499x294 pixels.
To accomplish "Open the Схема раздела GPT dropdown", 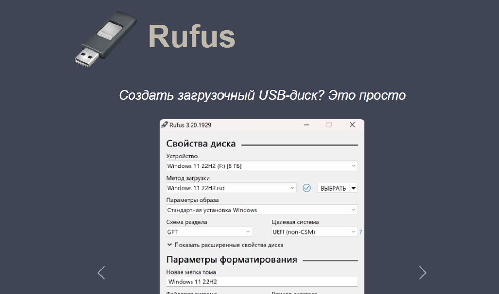I will [x=209, y=232].
